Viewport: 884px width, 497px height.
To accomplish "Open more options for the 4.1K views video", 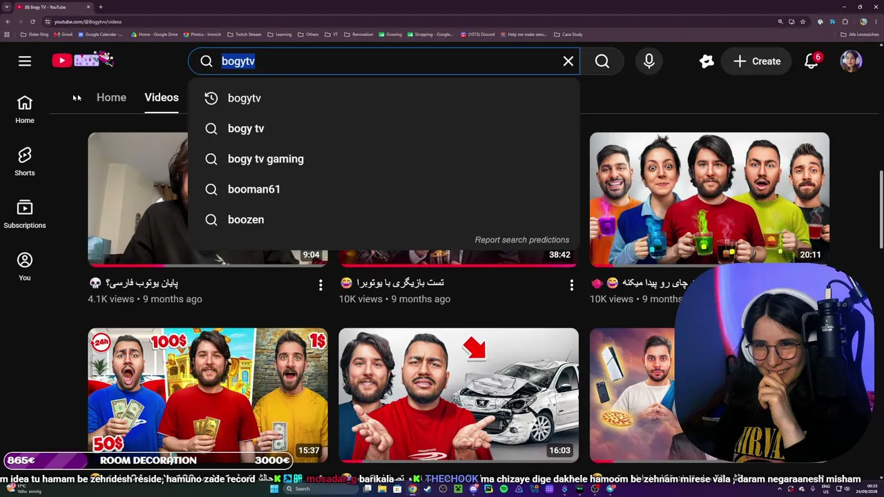I will pos(320,285).
